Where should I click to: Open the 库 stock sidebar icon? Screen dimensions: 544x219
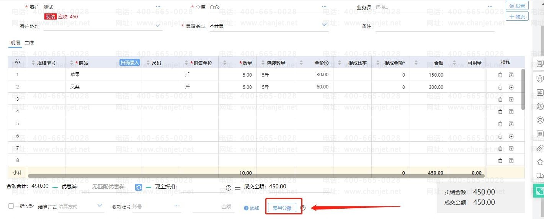(540, 92)
